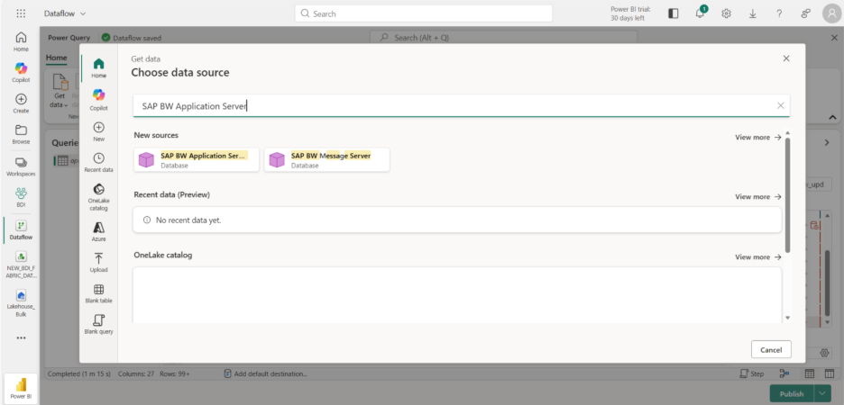Screen dimensions: 844x405
Task: Open Copilot in the dialog sidebar
Action: (98, 99)
